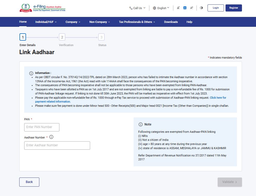256x196 pixels.
Task: Click the phone icon for Call Us
Action: point(131,8)
